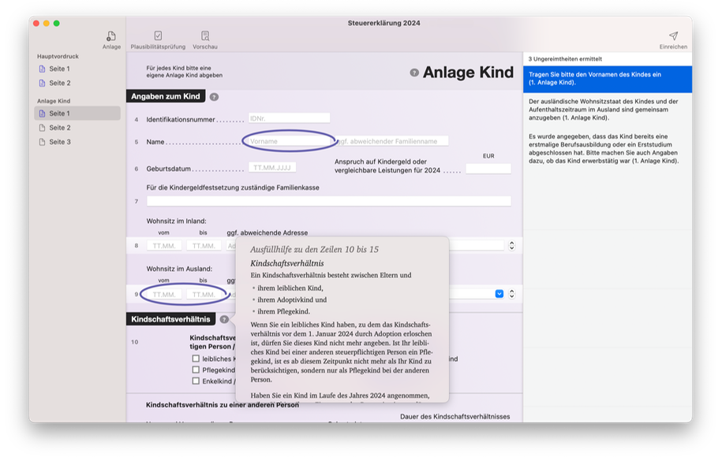
Task: Click stepper arrows in Wohnsitz im Inland row
Action: 511,246
